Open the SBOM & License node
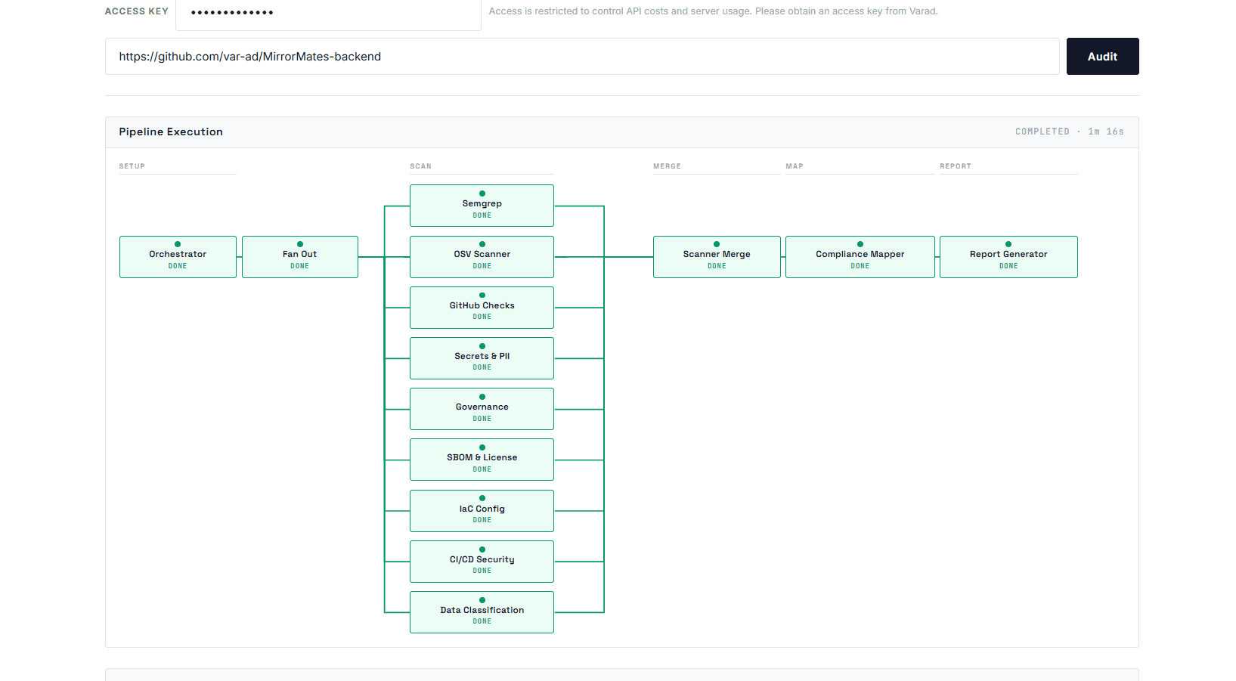The width and height of the screenshot is (1236, 681). click(x=482, y=460)
